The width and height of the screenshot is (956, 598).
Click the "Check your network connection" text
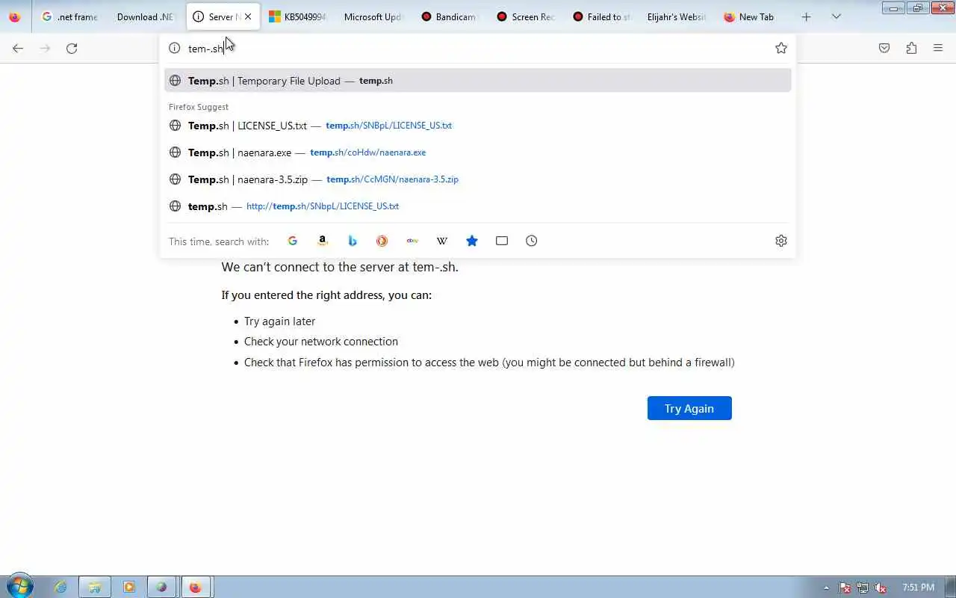pyautogui.click(x=321, y=342)
